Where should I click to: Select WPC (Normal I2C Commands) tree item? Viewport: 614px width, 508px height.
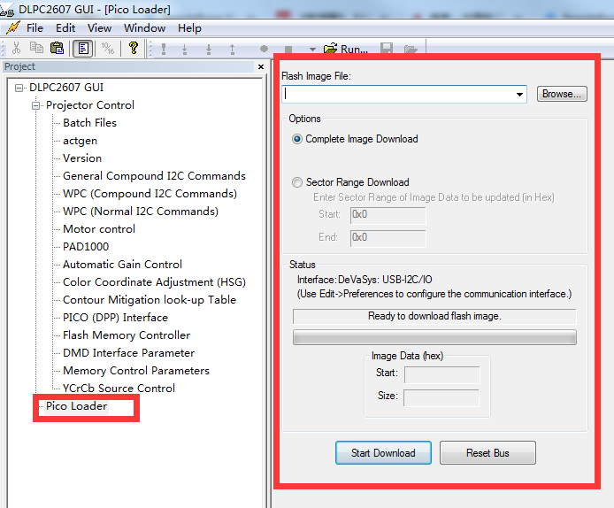click(x=141, y=212)
